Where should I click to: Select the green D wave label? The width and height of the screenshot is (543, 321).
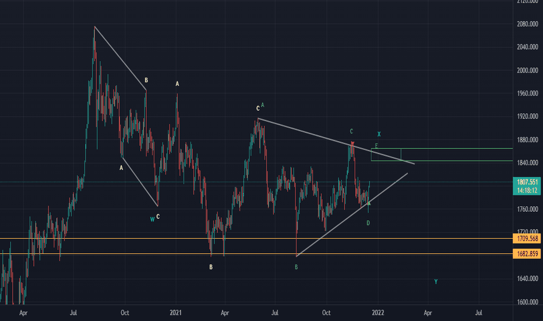coord(368,223)
